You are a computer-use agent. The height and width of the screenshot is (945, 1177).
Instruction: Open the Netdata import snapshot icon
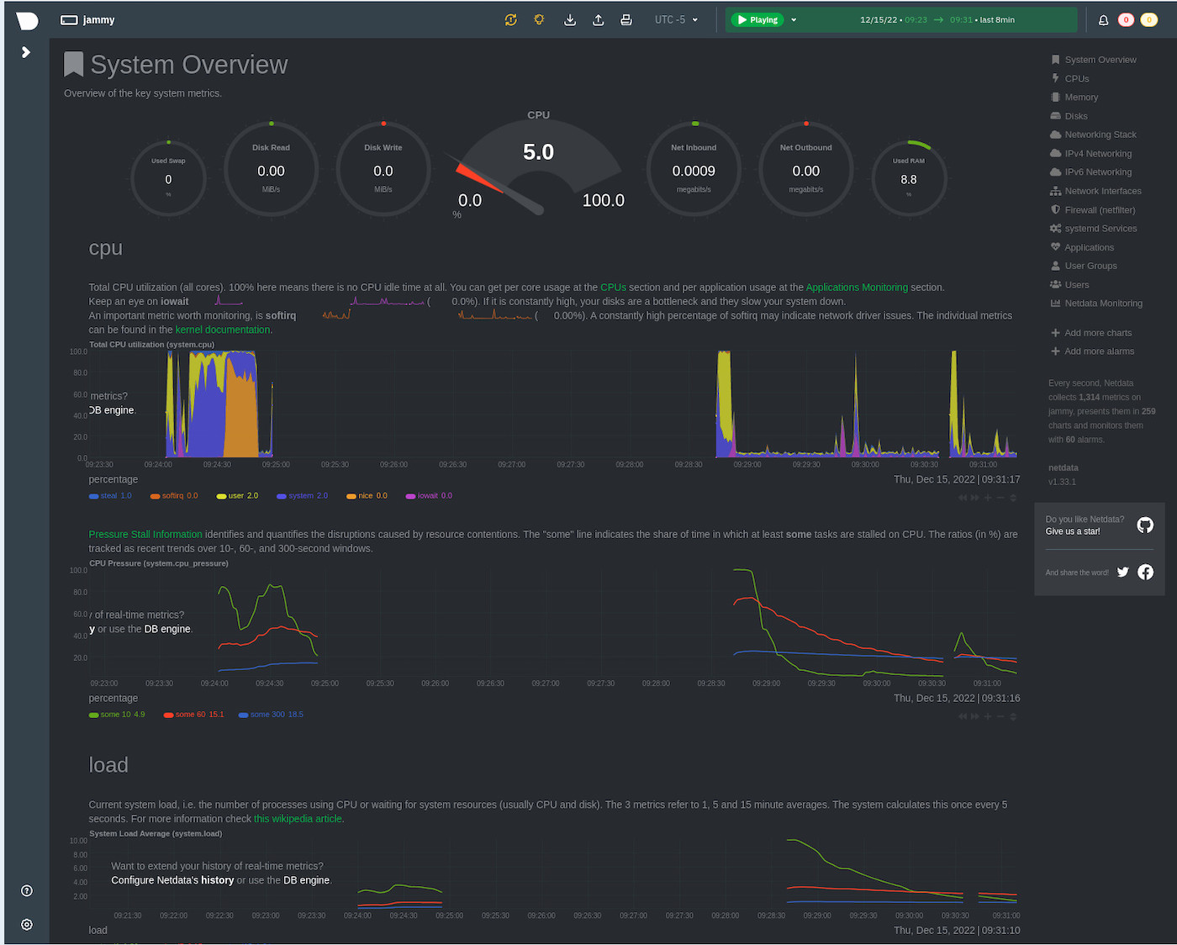pos(569,19)
